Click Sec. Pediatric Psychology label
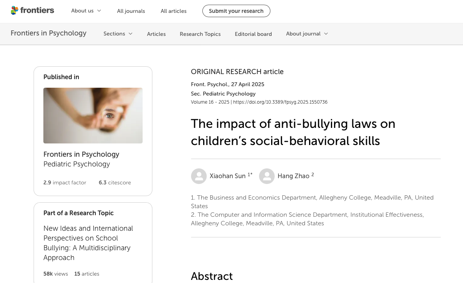Image resolution: width=463 pixels, height=283 pixels. coord(223,94)
